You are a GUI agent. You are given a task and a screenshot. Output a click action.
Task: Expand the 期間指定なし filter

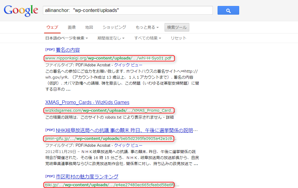click(111, 38)
